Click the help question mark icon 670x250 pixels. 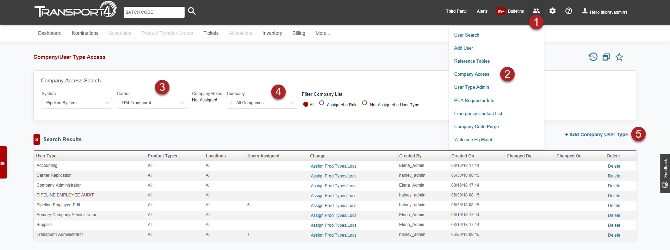569,11
